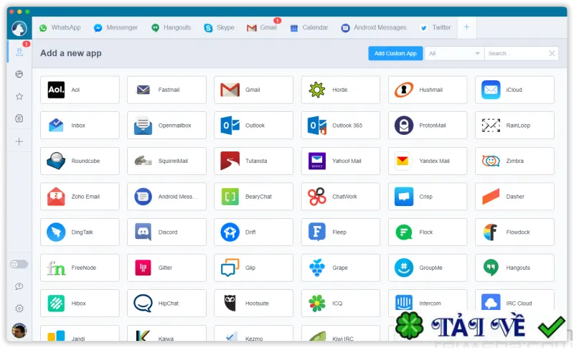Image resolution: width=574 pixels, height=348 pixels.
Task: Add the FreeNode app
Action: pos(80,268)
